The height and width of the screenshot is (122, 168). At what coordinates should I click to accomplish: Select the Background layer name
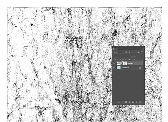coord(125,68)
